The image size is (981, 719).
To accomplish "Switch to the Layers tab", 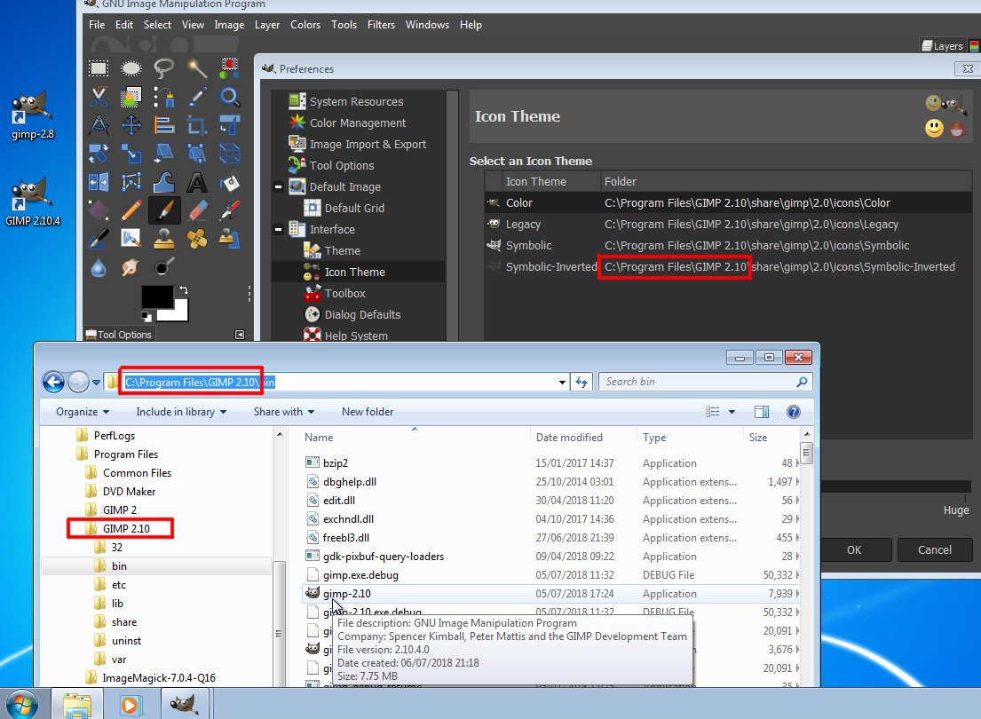I will pos(942,45).
